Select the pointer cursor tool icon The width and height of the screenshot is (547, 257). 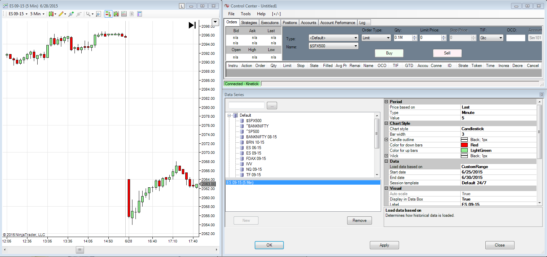(88, 14)
